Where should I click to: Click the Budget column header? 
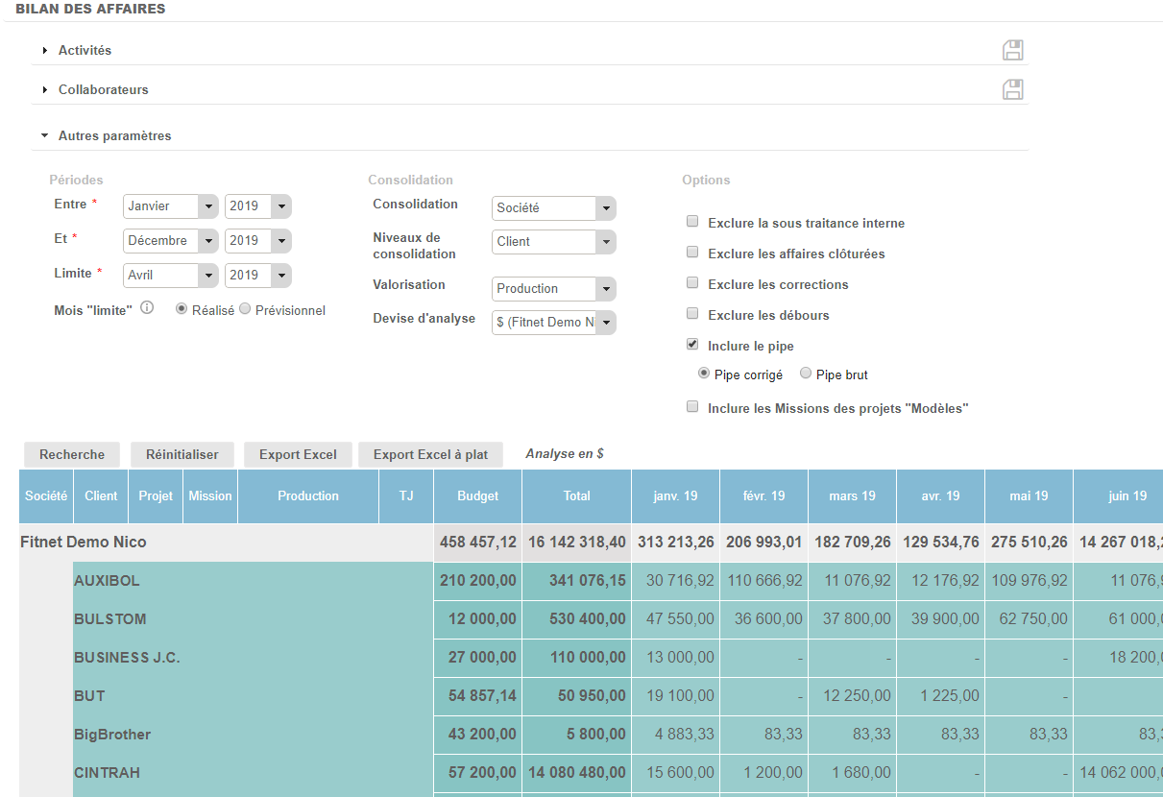(x=477, y=496)
